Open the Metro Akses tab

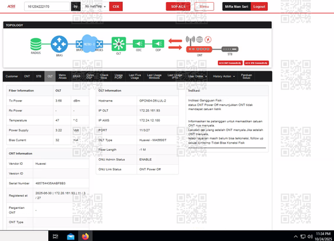click(63, 76)
